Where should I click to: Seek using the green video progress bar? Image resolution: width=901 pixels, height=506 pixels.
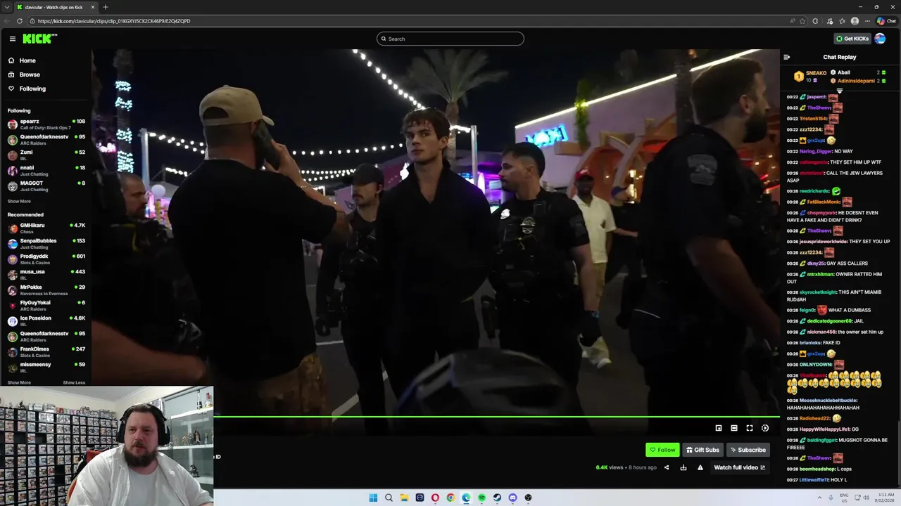[496, 417]
